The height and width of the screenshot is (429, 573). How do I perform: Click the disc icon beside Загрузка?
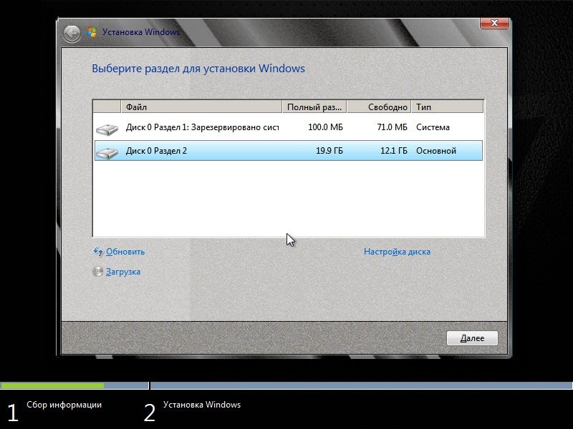(x=97, y=272)
